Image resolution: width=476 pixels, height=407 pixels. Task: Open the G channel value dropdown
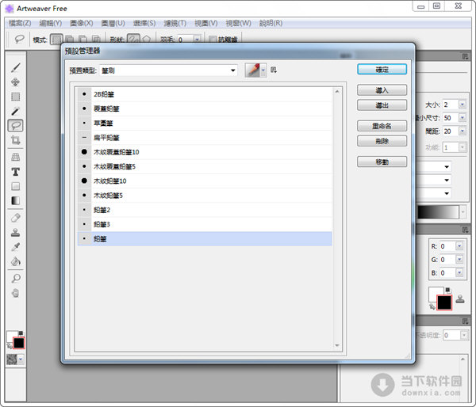(x=459, y=260)
